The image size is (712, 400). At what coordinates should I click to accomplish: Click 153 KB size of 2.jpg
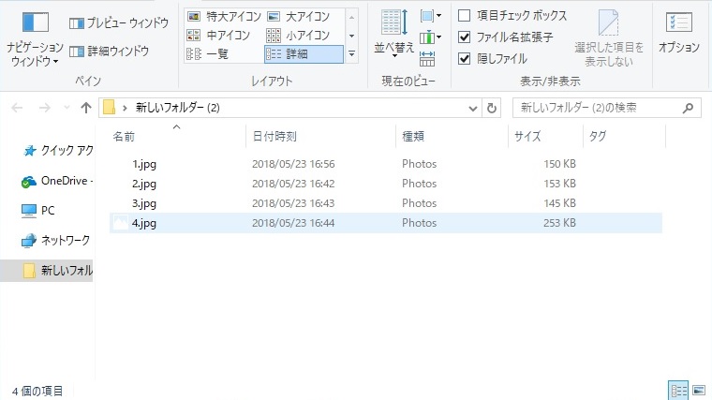click(559, 184)
